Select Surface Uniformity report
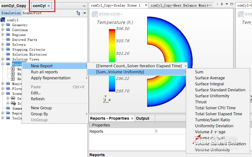Screen dimensions: 252x157 click(x=212, y=96)
